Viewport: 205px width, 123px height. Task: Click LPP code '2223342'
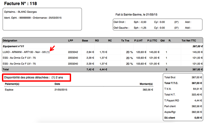(73, 52)
